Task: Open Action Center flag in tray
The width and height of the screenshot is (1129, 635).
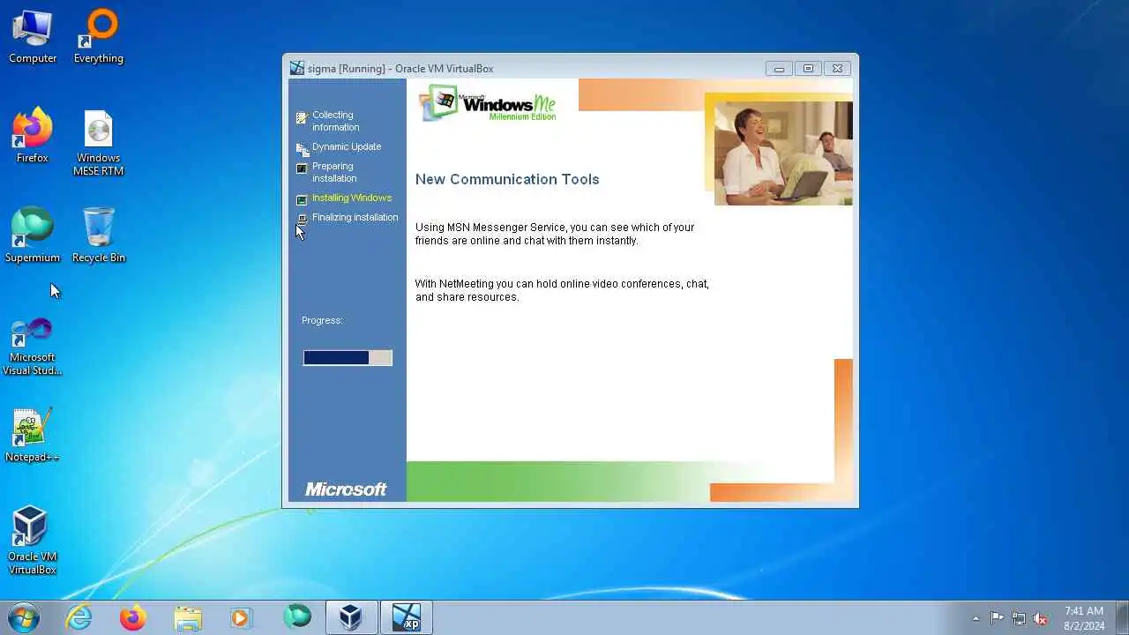Action: [x=997, y=618]
